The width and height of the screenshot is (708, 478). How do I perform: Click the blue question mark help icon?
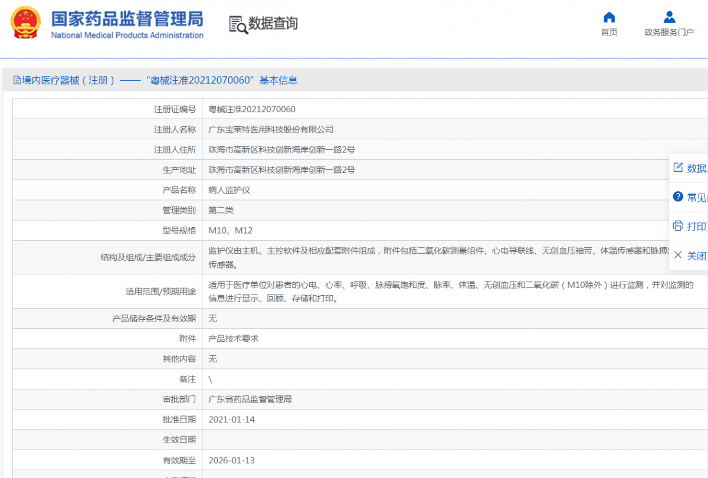(x=678, y=197)
